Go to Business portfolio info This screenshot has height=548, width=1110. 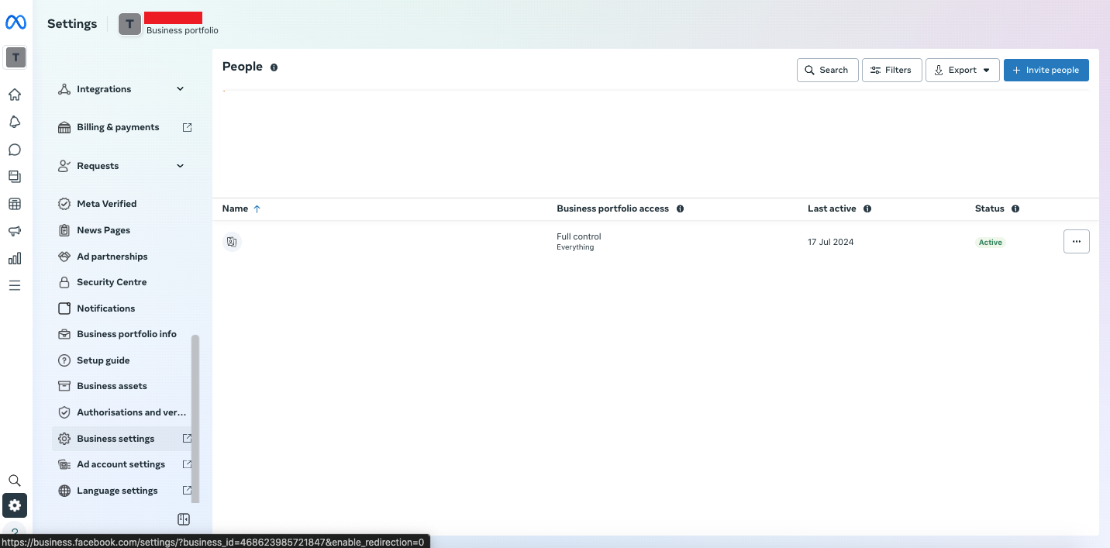pos(126,334)
